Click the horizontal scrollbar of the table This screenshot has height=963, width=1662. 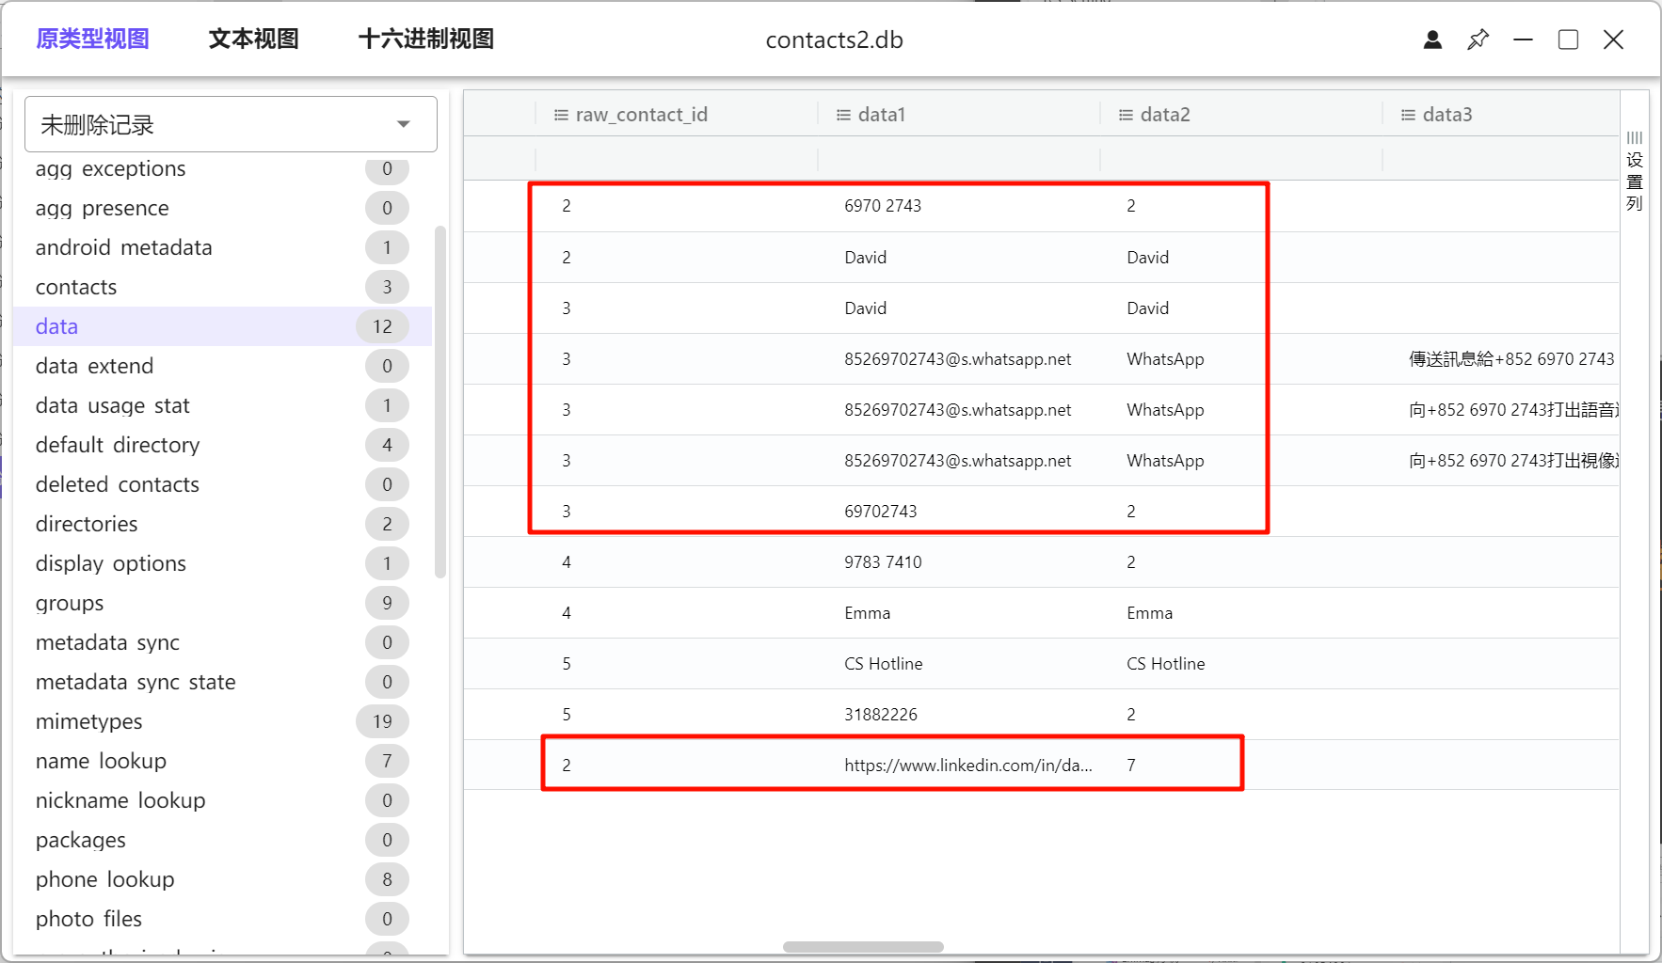[x=863, y=947]
